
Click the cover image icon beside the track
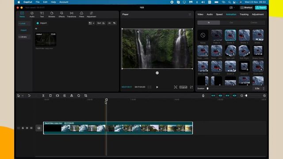coord(38,128)
